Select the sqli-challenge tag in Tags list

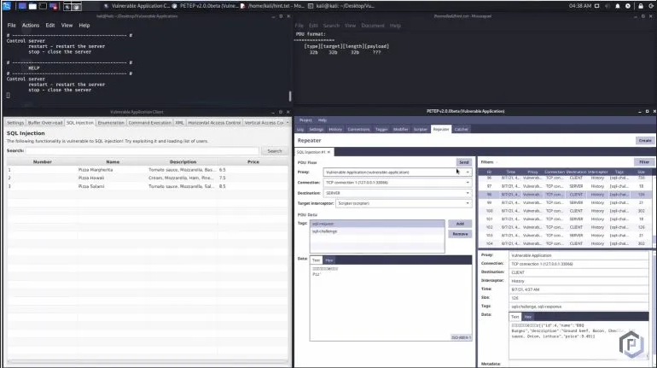coord(377,231)
